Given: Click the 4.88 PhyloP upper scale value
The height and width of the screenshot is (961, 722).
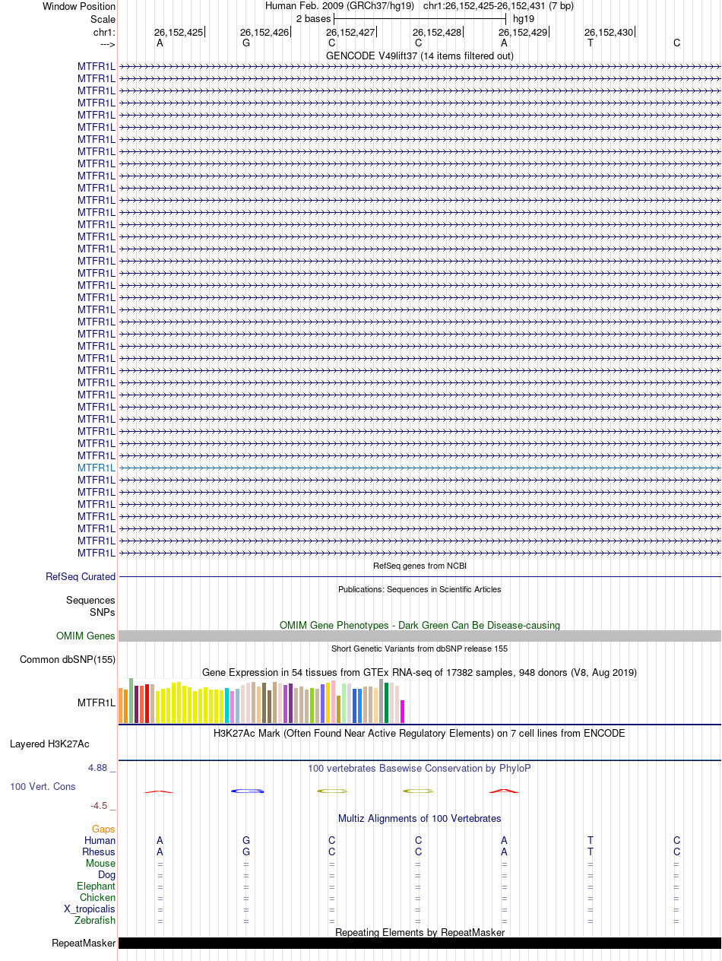Looking at the screenshot, I should coord(102,768).
